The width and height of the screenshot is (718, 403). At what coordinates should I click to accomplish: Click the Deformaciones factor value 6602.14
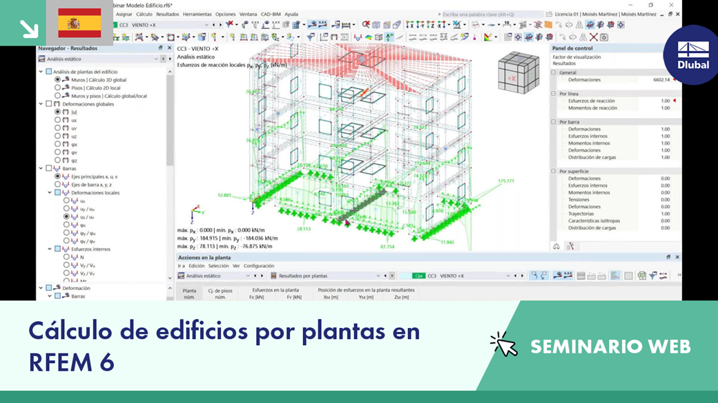point(661,79)
